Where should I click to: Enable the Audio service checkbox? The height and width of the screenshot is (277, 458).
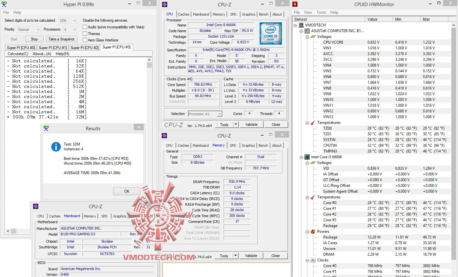(85, 27)
